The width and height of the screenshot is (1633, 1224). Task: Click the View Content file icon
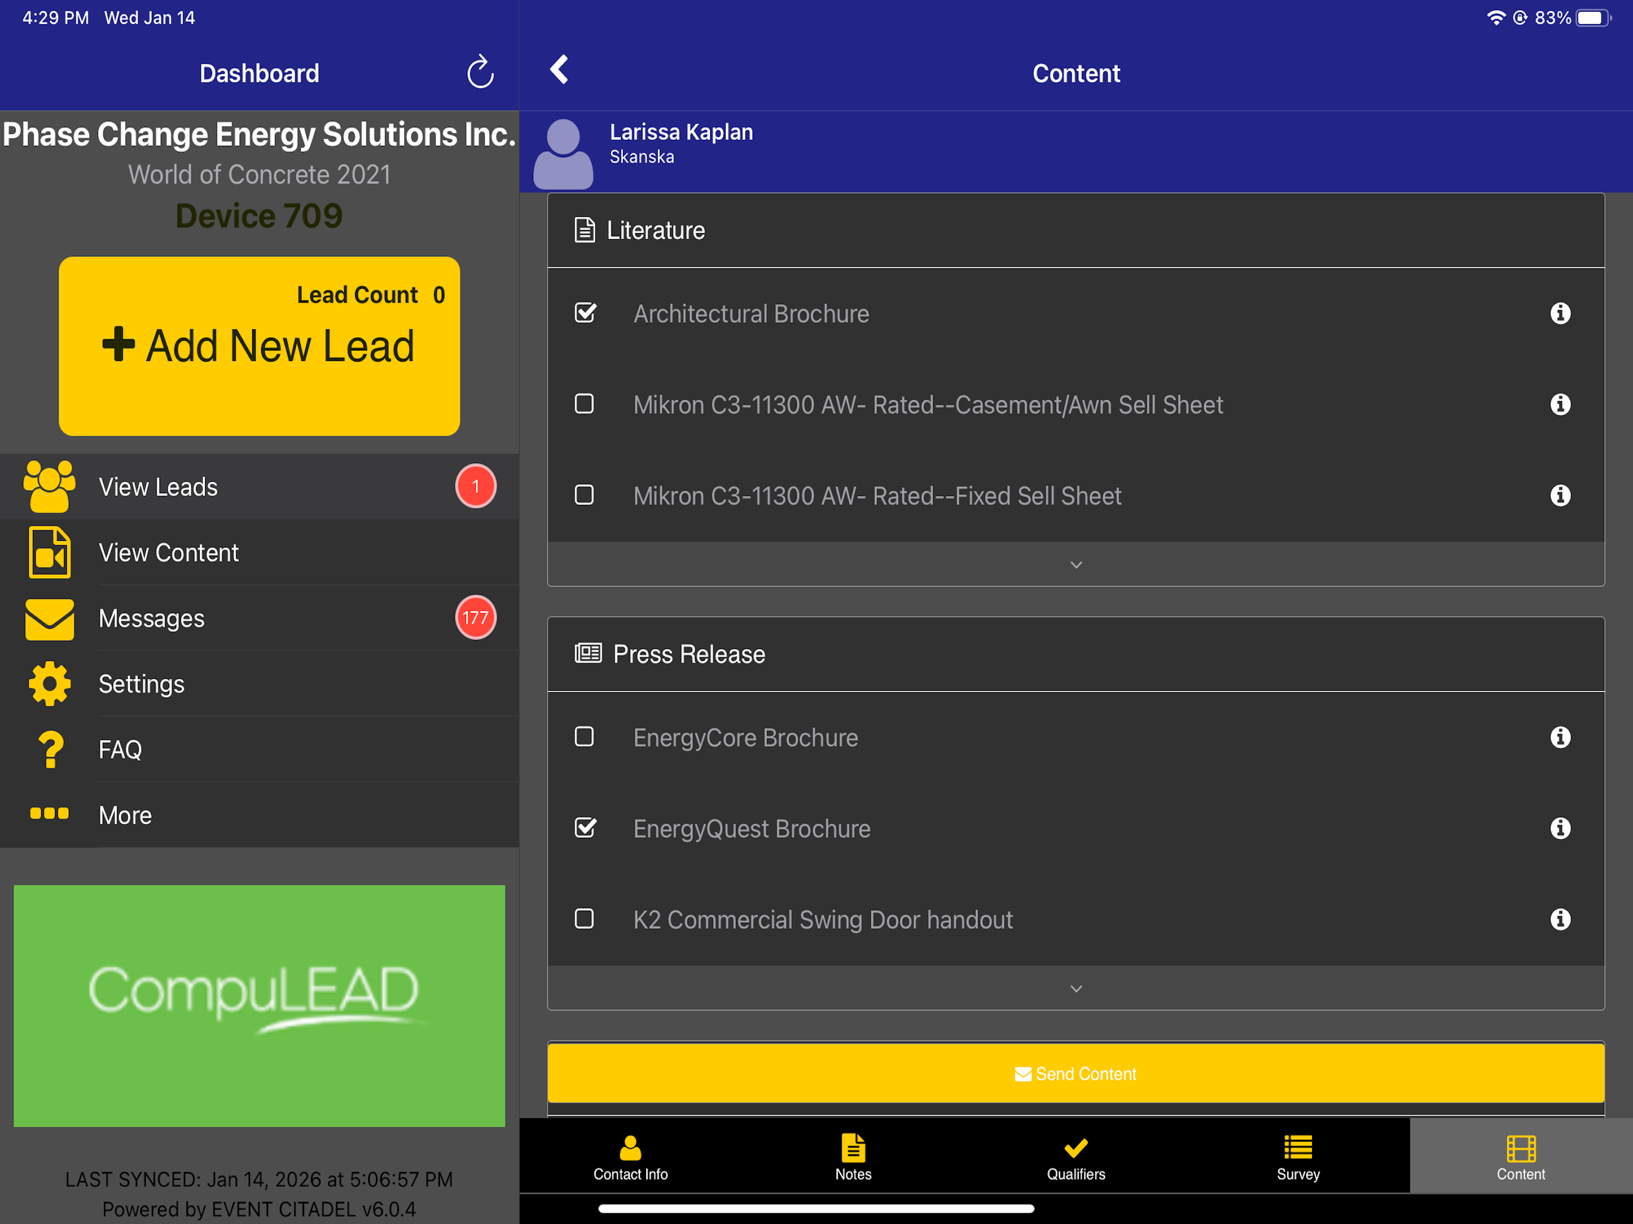coord(50,552)
